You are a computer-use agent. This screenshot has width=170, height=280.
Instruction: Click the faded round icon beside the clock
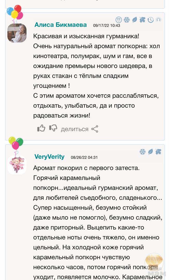coord(158,20)
